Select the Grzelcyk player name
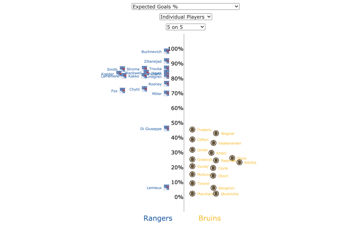354x232 pixels. click(x=205, y=159)
